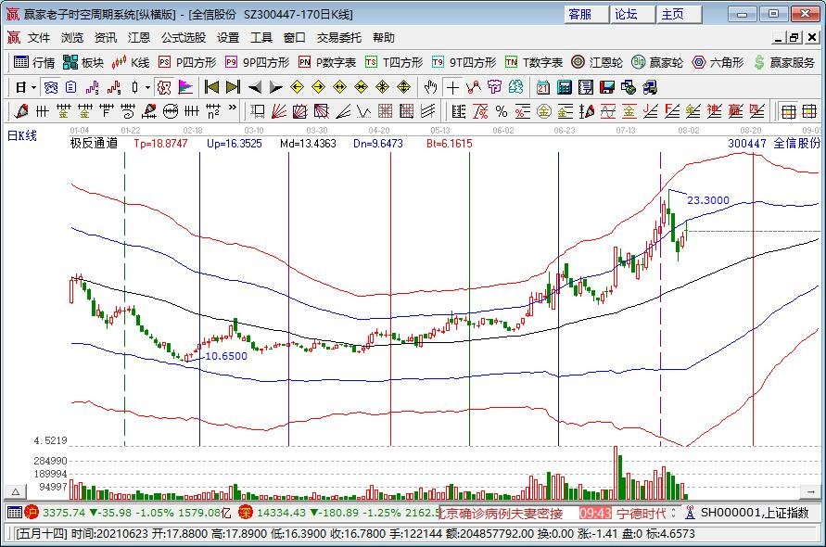The image size is (826, 547).
Task: Open the candlestick style dropdown arrow
Action: [x=148, y=87]
